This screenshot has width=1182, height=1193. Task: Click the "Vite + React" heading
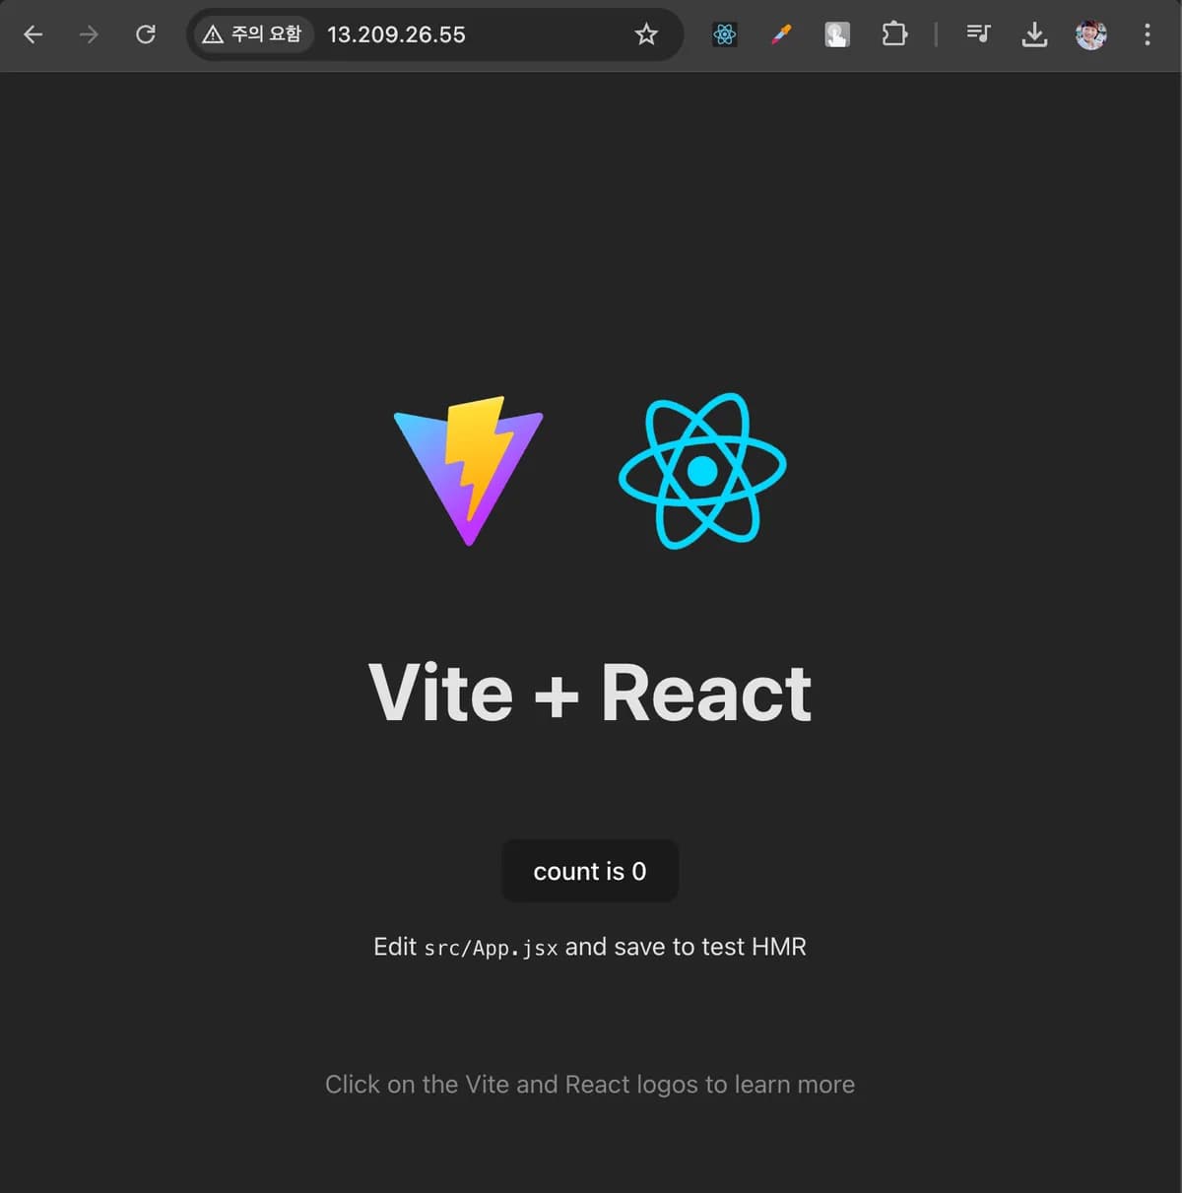tap(590, 693)
